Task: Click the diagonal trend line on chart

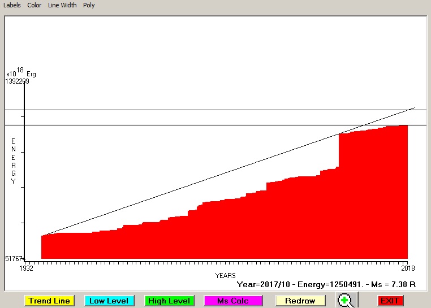Action: tap(228, 172)
